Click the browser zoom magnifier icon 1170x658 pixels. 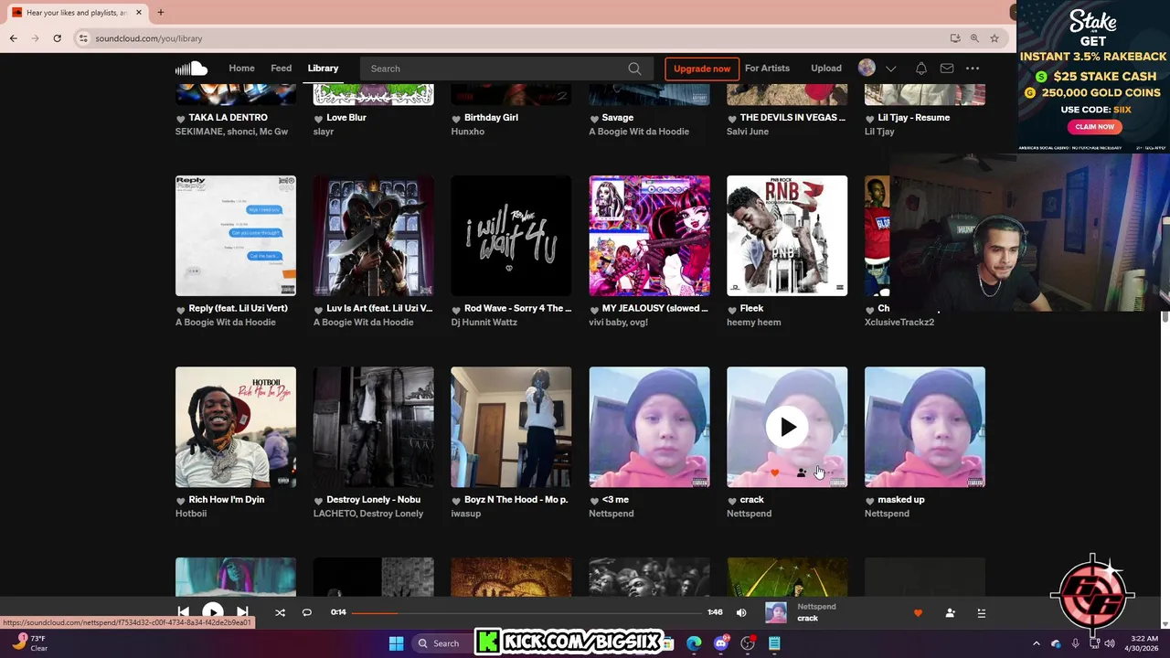974,38
